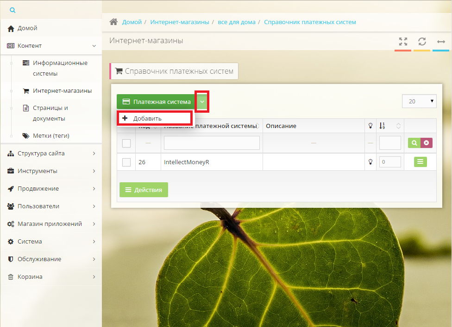Apply filter with green search button
The image size is (452, 327).
pyautogui.click(x=414, y=143)
